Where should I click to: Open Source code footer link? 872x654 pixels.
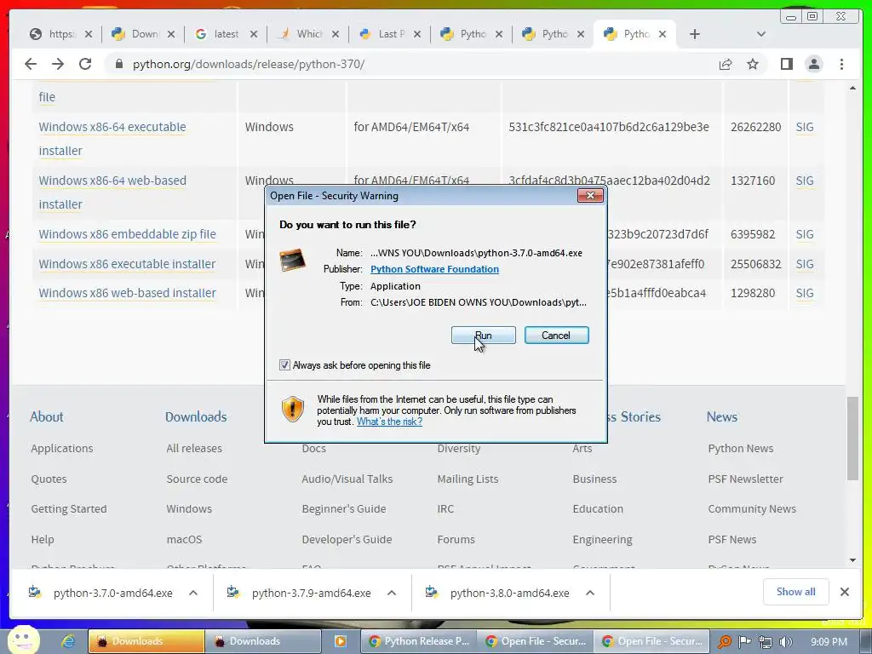pos(197,479)
